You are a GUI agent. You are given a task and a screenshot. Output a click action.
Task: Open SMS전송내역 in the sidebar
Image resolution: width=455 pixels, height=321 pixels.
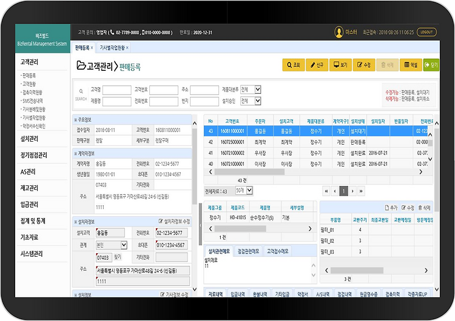click(x=32, y=101)
